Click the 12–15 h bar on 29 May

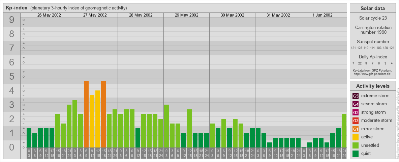click(x=189, y=128)
